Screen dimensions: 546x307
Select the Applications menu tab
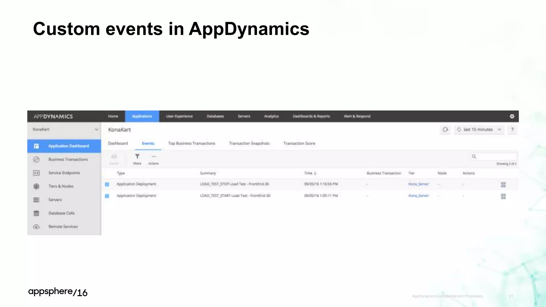[x=142, y=116]
